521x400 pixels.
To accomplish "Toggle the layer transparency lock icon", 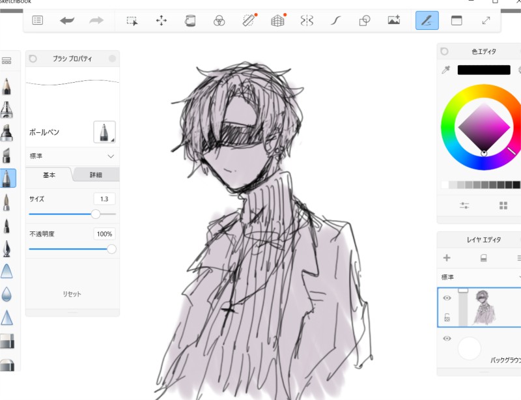I will click(x=447, y=317).
